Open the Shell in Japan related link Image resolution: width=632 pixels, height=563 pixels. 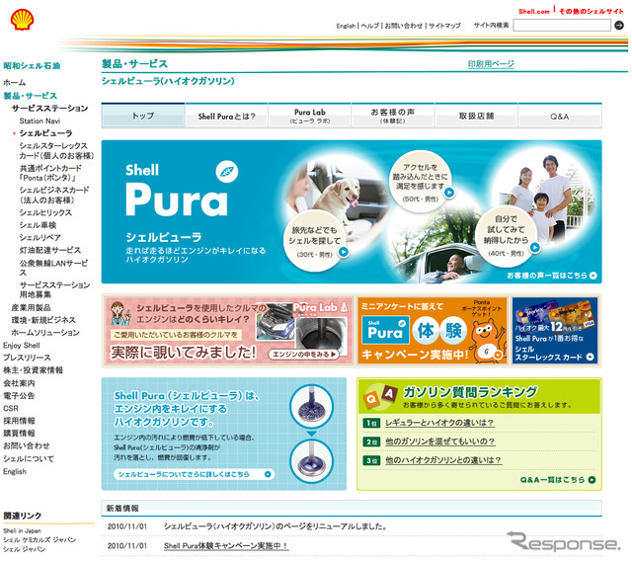point(22,530)
